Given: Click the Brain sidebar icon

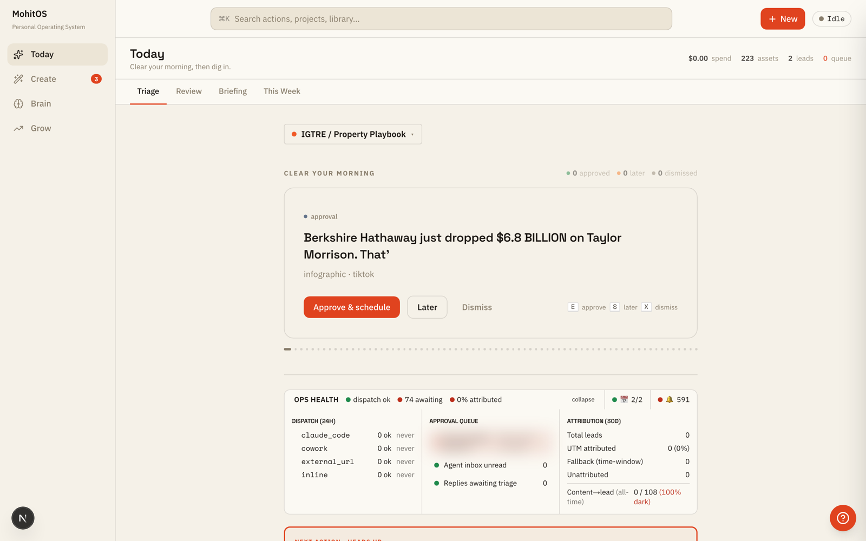Looking at the screenshot, I should click(18, 104).
